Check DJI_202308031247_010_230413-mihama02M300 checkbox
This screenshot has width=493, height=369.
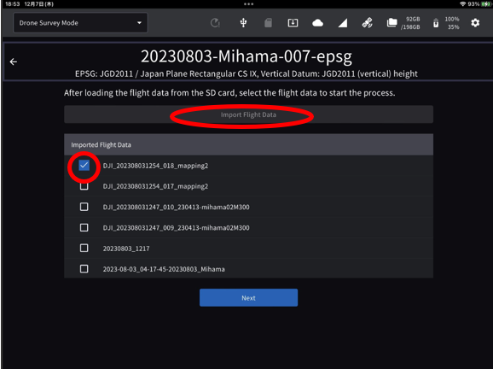pyautogui.click(x=84, y=207)
